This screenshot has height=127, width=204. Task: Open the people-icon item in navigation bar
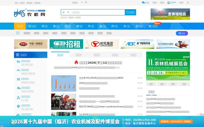point(139,26)
